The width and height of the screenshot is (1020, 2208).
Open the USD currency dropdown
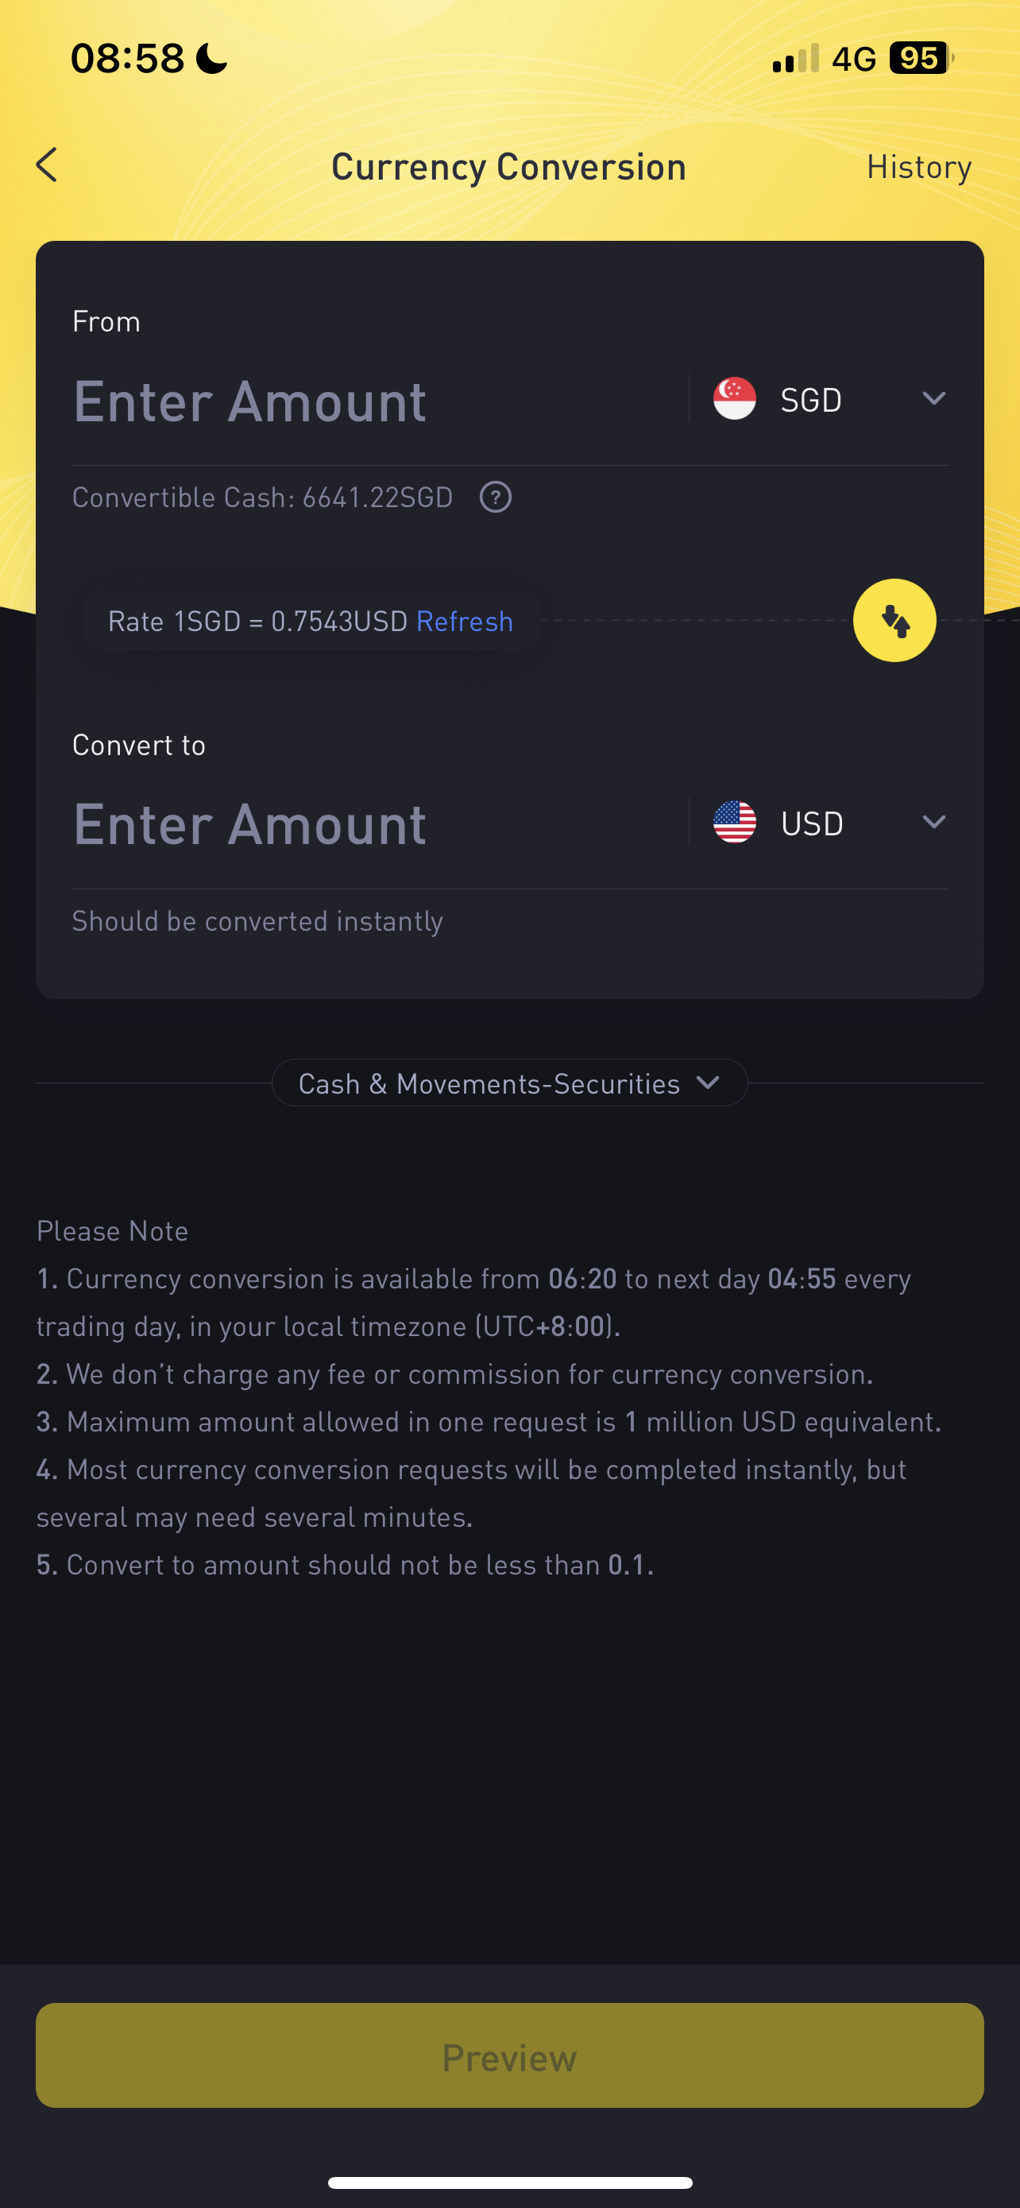click(x=933, y=823)
